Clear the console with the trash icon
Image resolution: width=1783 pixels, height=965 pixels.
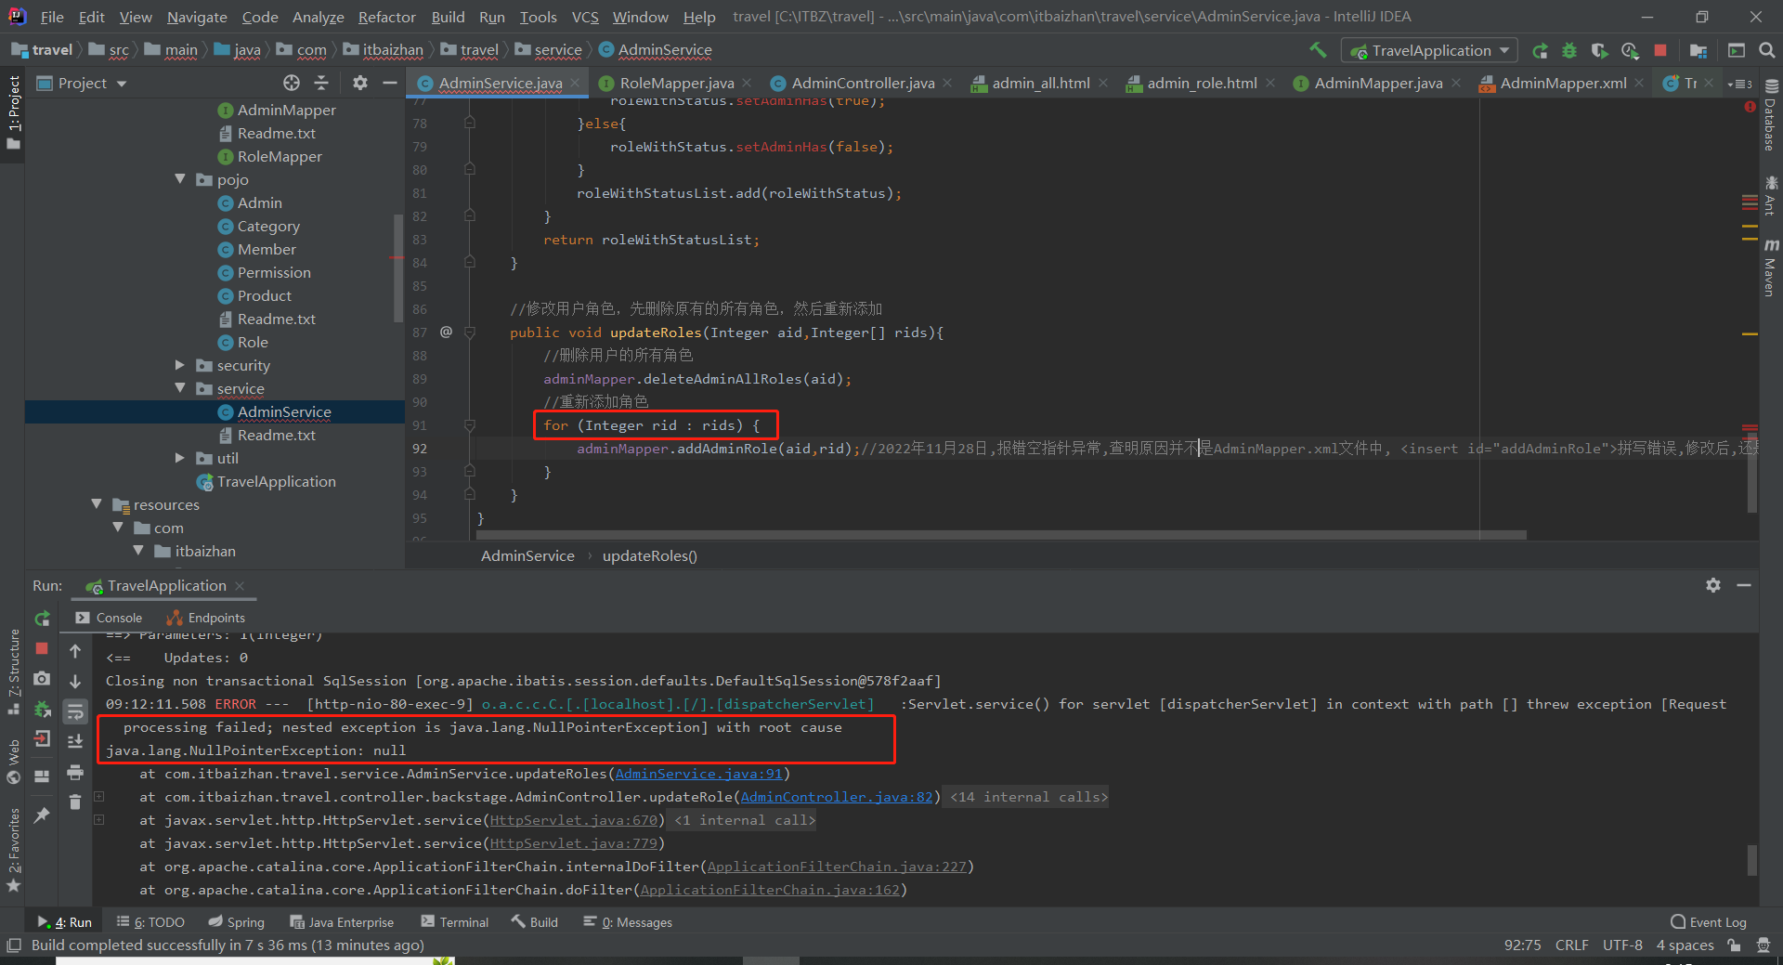75,802
